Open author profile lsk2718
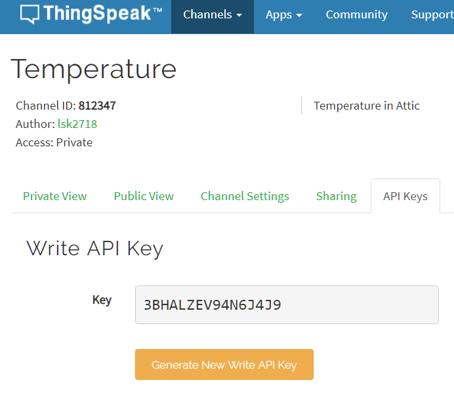 (77, 124)
